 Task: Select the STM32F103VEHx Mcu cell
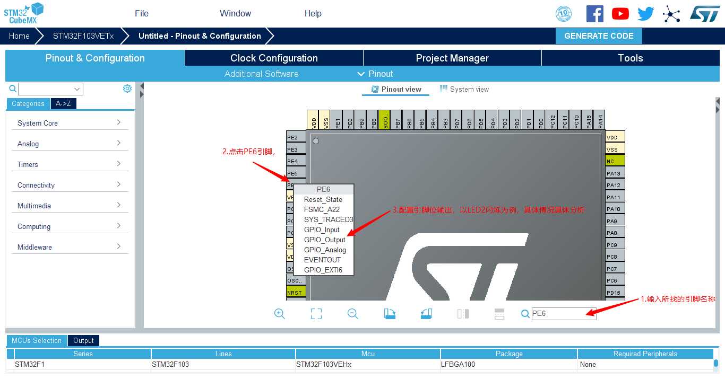coord(368,364)
